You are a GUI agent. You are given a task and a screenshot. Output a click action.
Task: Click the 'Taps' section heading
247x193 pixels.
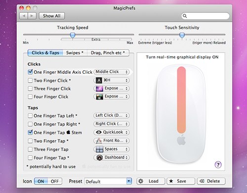33,108
